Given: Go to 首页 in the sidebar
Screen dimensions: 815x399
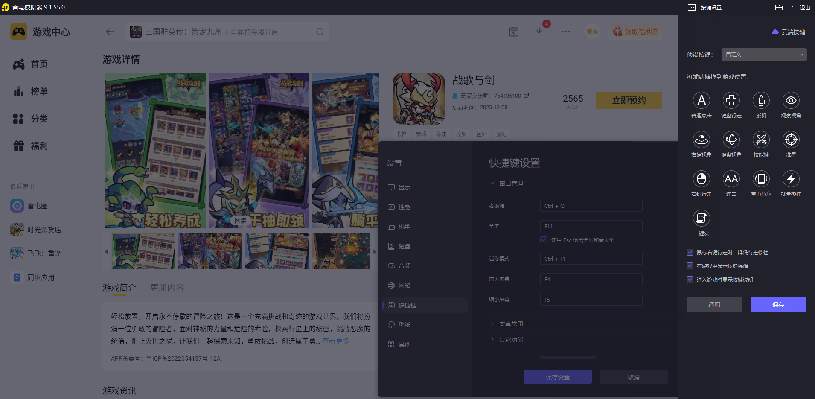Looking at the screenshot, I should (x=30, y=64).
